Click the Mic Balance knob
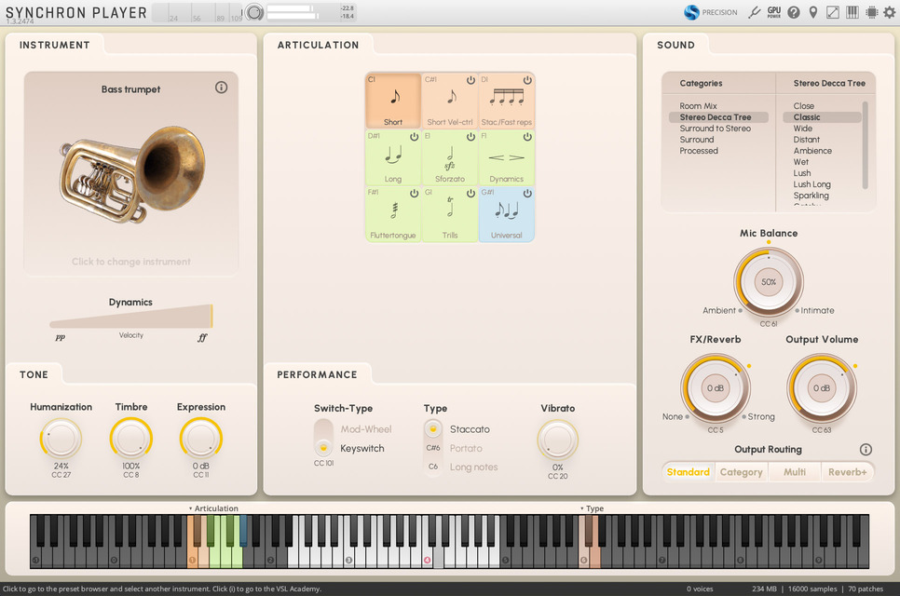The height and width of the screenshot is (596, 900). pos(769,282)
